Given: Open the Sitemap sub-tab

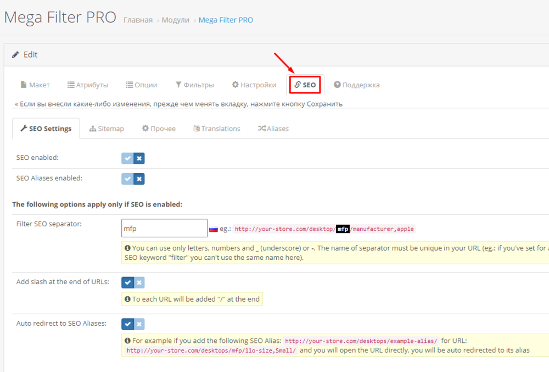Looking at the screenshot, I should coord(107,129).
